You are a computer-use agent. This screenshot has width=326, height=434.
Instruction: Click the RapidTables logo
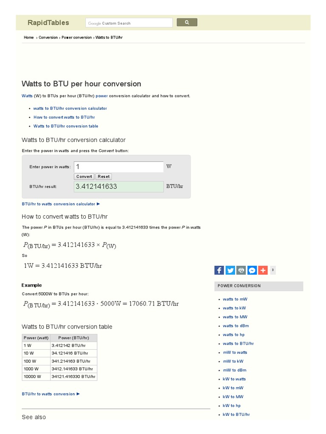point(48,23)
